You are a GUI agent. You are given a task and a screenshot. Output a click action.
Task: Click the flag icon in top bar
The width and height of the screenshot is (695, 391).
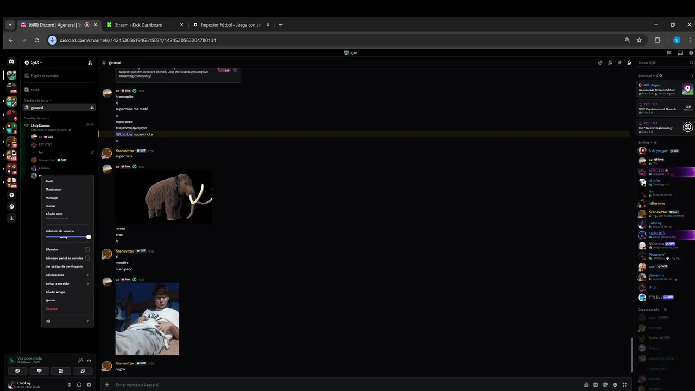[669, 53]
